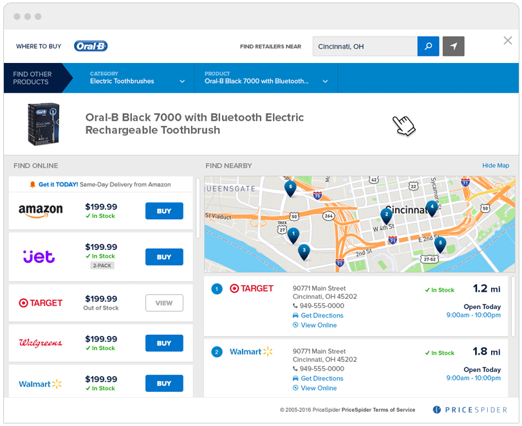Click the Cincinnati, OH location field
The image size is (522, 426).
[x=365, y=46]
